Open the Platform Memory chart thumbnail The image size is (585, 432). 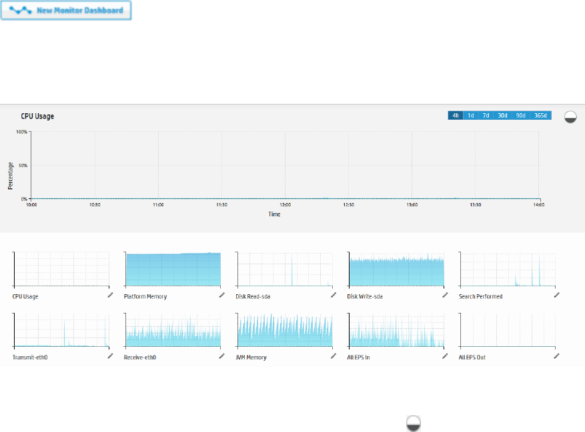(x=173, y=270)
